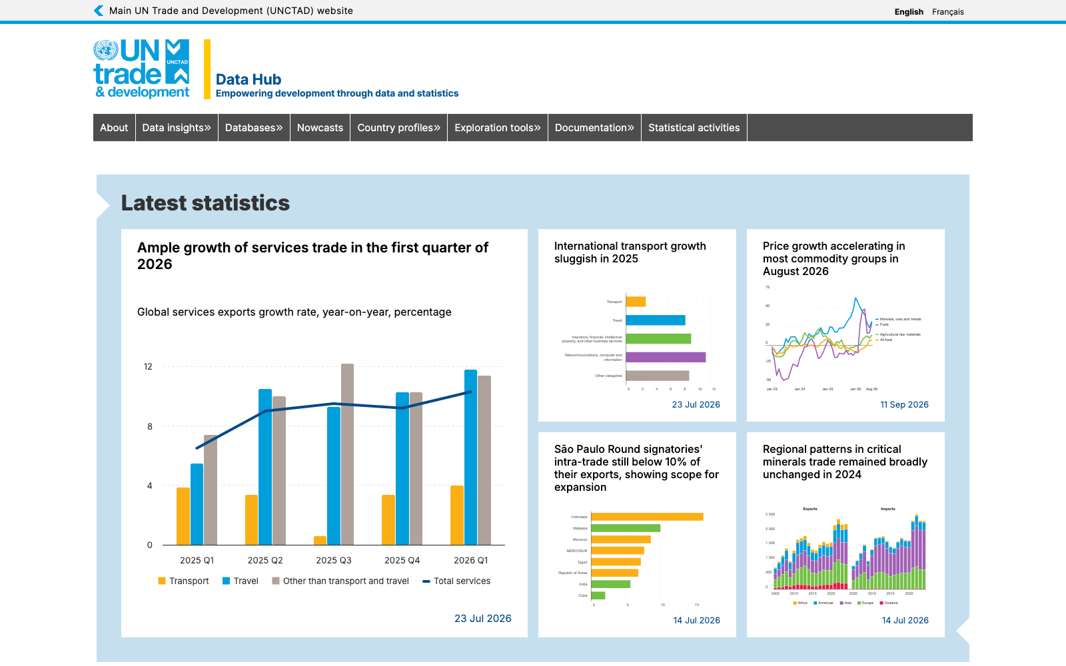This screenshot has width=1066, height=666.
Task: Expand the Country profiles menu
Action: (x=398, y=128)
